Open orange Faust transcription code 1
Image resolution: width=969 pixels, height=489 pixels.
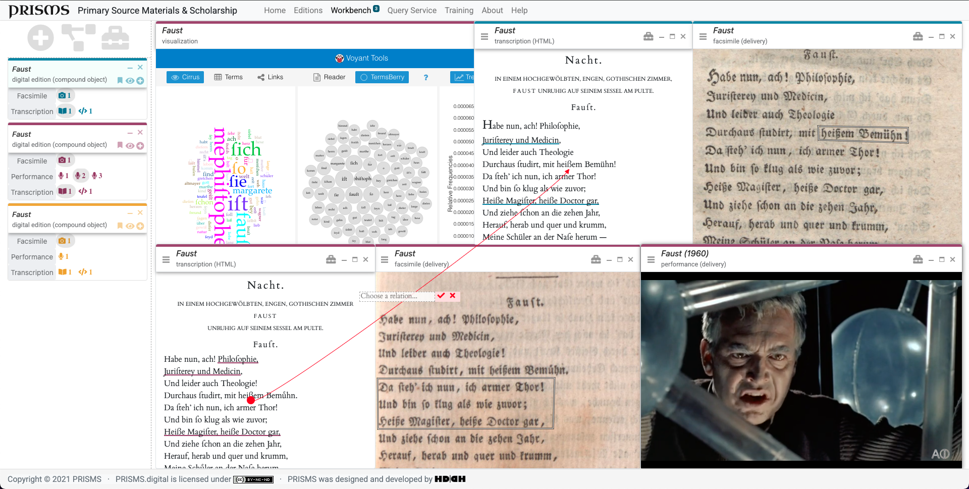tap(85, 272)
